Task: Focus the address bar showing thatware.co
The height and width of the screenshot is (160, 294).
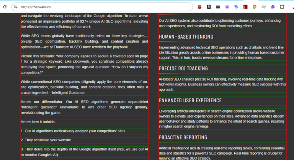Action: coord(102,7)
